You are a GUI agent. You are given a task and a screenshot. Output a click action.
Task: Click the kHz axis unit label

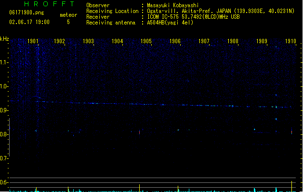pyautogui.click(x=4, y=39)
